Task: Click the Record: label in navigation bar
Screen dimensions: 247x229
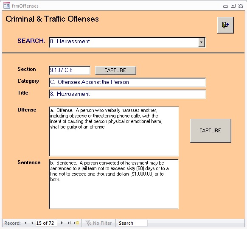Action: pos(12,223)
